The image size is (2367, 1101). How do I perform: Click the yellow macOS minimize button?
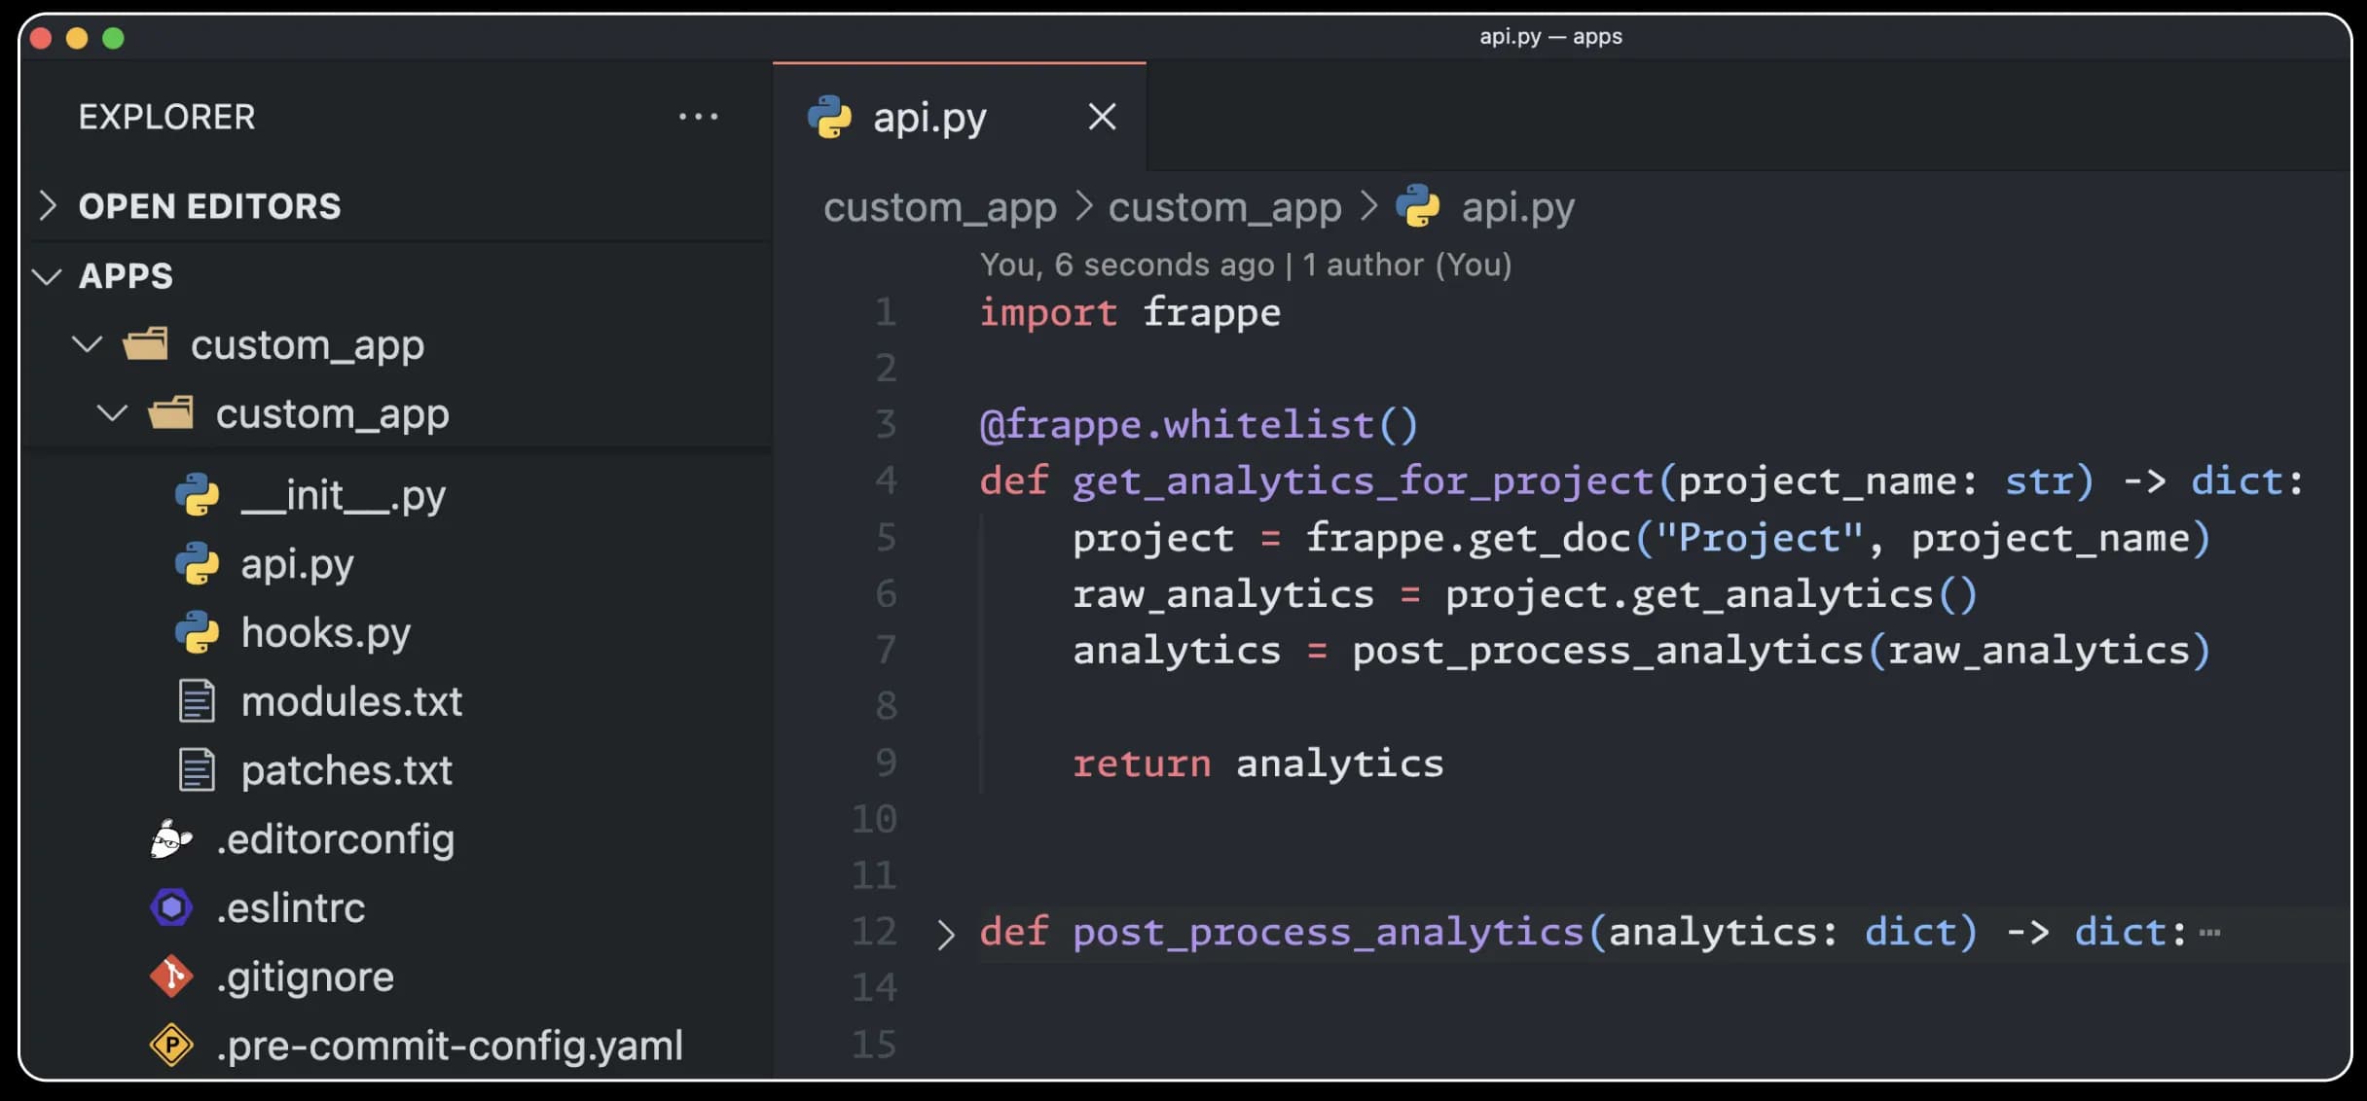coord(77,38)
